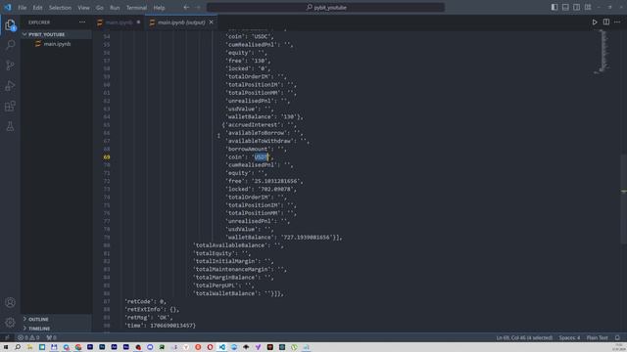Open the Testing flask view
This screenshot has height=352, width=627.
point(11,126)
